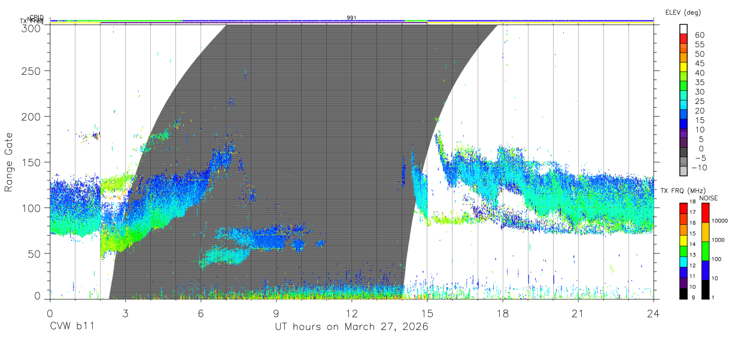Viewport: 735px width, 339px height.
Task: Click the purple swatch in the TX FRQ colorbar
Action: 684,283
